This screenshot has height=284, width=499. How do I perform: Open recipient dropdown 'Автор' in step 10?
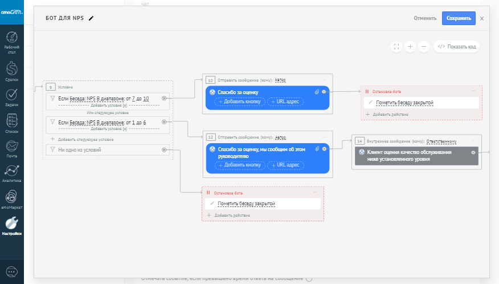[280, 80]
